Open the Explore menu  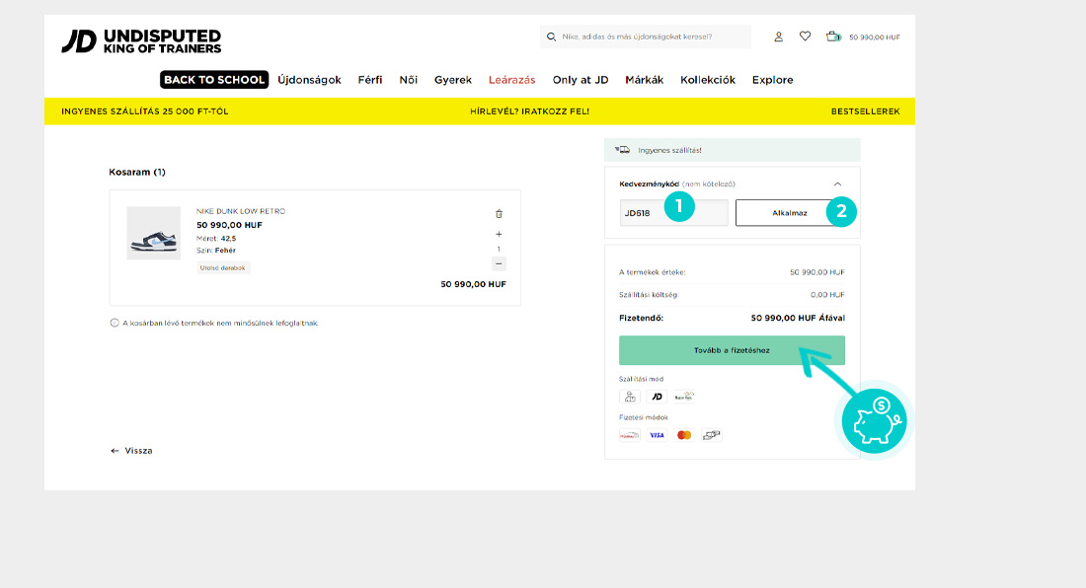point(773,80)
